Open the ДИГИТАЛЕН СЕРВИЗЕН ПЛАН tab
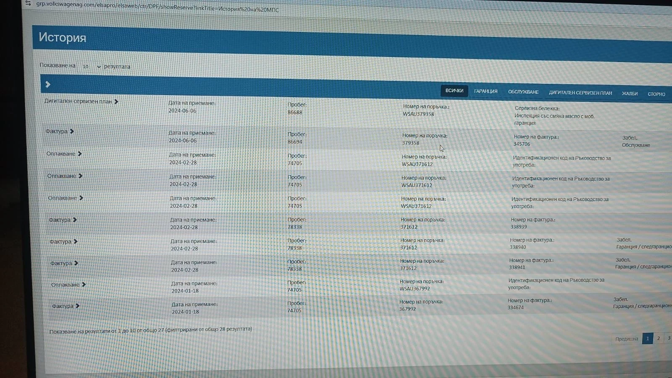672x378 pixels. tap(580, 93)
